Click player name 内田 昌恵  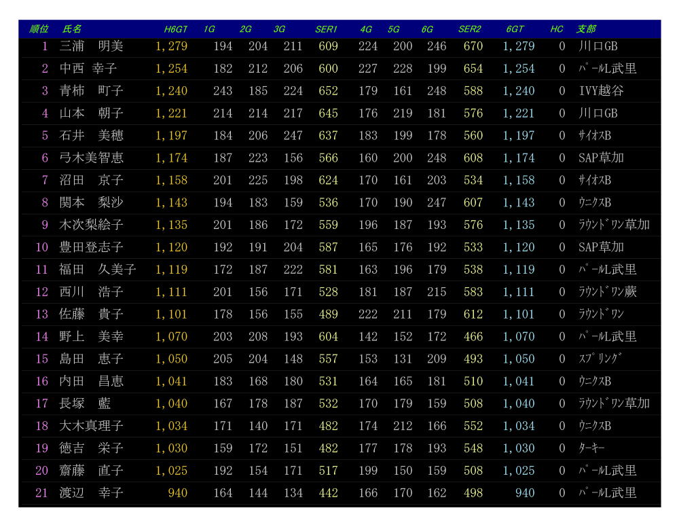tap(92, 381)
